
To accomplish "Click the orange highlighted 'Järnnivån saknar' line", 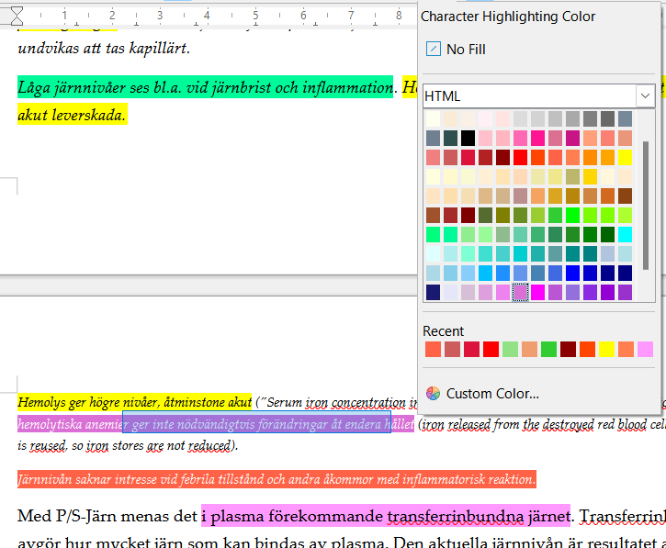I will click(277, 479).
